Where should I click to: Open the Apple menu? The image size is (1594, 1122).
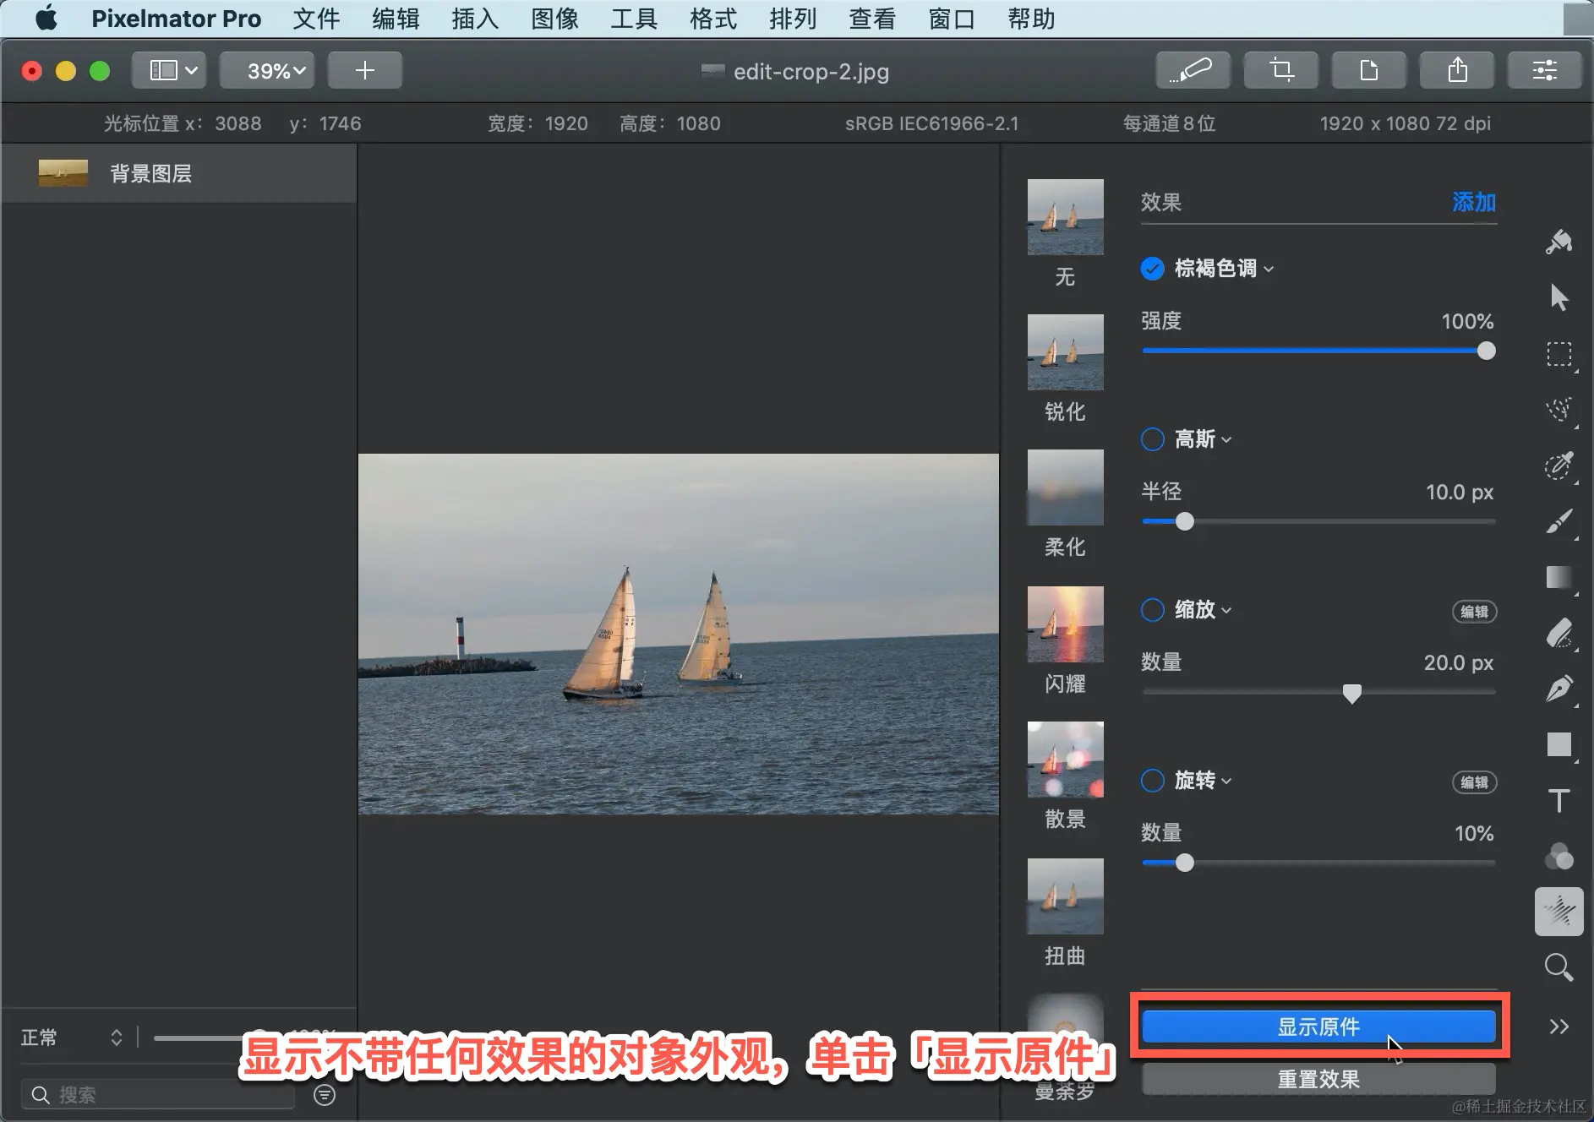point(46,19)
